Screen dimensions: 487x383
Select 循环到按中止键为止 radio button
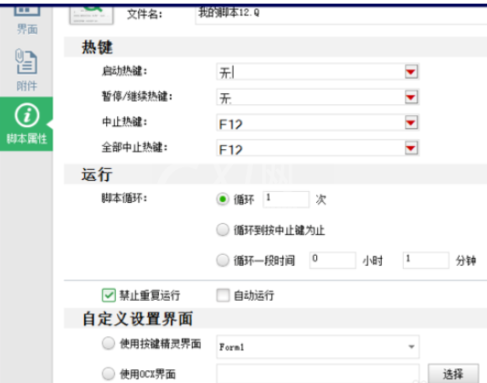pos(223,229)
